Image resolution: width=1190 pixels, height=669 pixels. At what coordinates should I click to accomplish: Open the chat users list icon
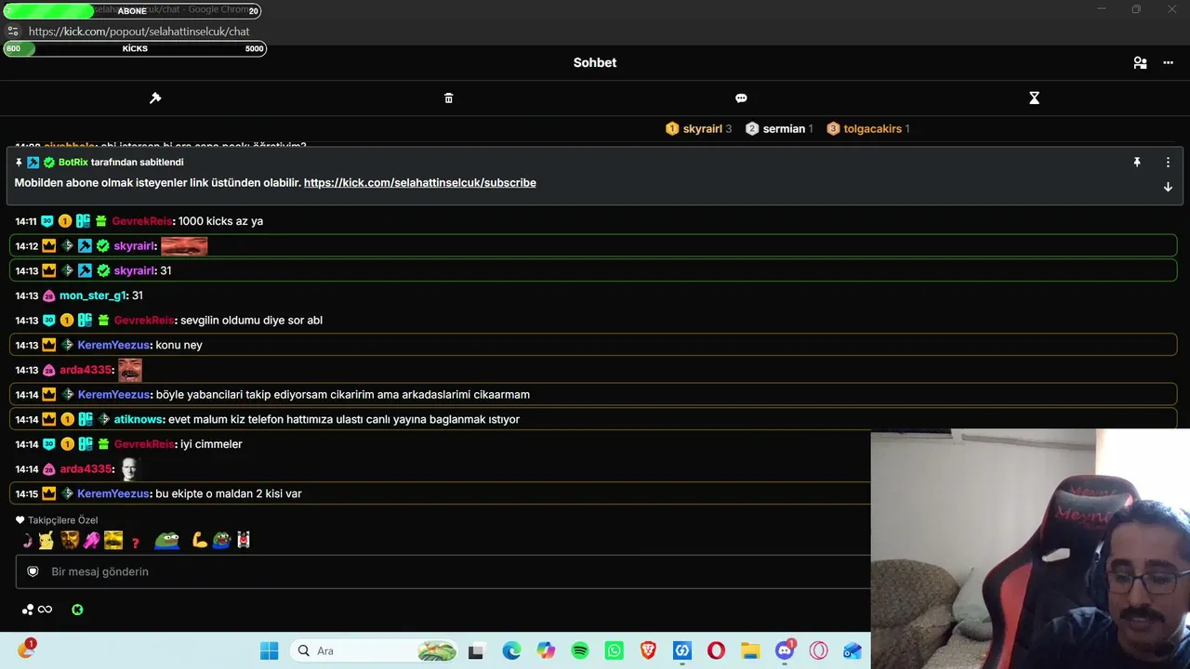pos(1140,63)
